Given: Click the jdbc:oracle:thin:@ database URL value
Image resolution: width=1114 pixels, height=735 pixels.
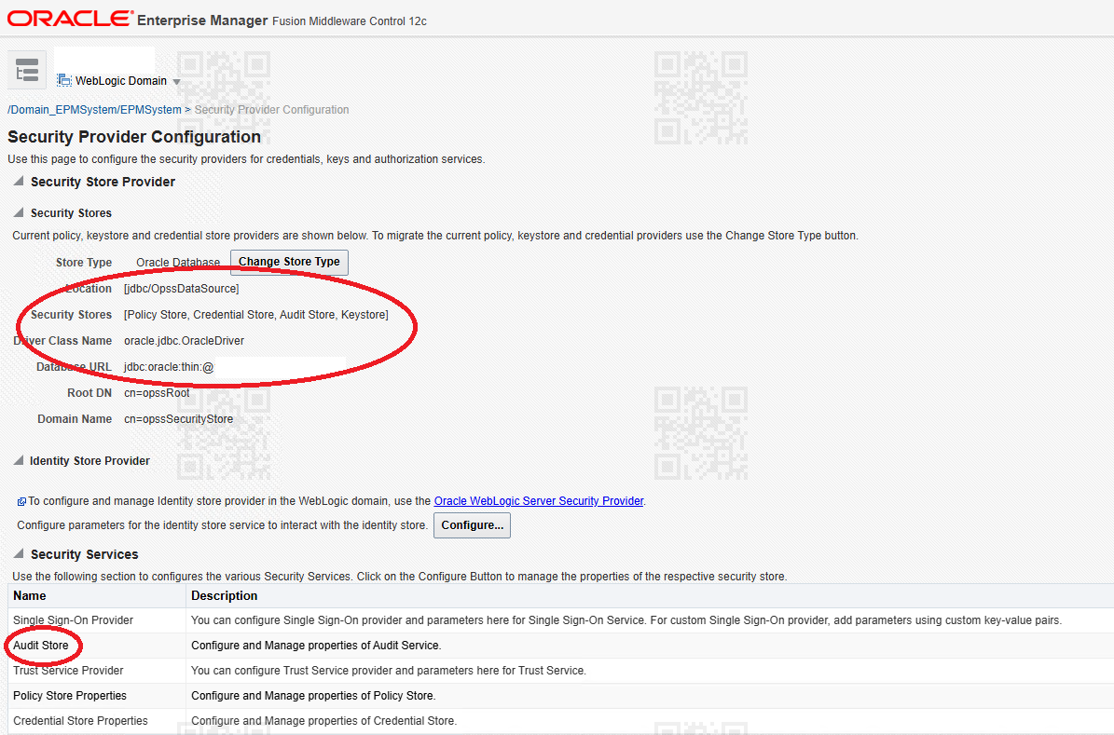Looking at the screenshot, I should (x=169, y=367).
